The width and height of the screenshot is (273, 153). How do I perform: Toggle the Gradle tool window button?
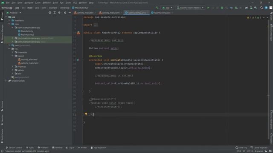coord(271,17)
